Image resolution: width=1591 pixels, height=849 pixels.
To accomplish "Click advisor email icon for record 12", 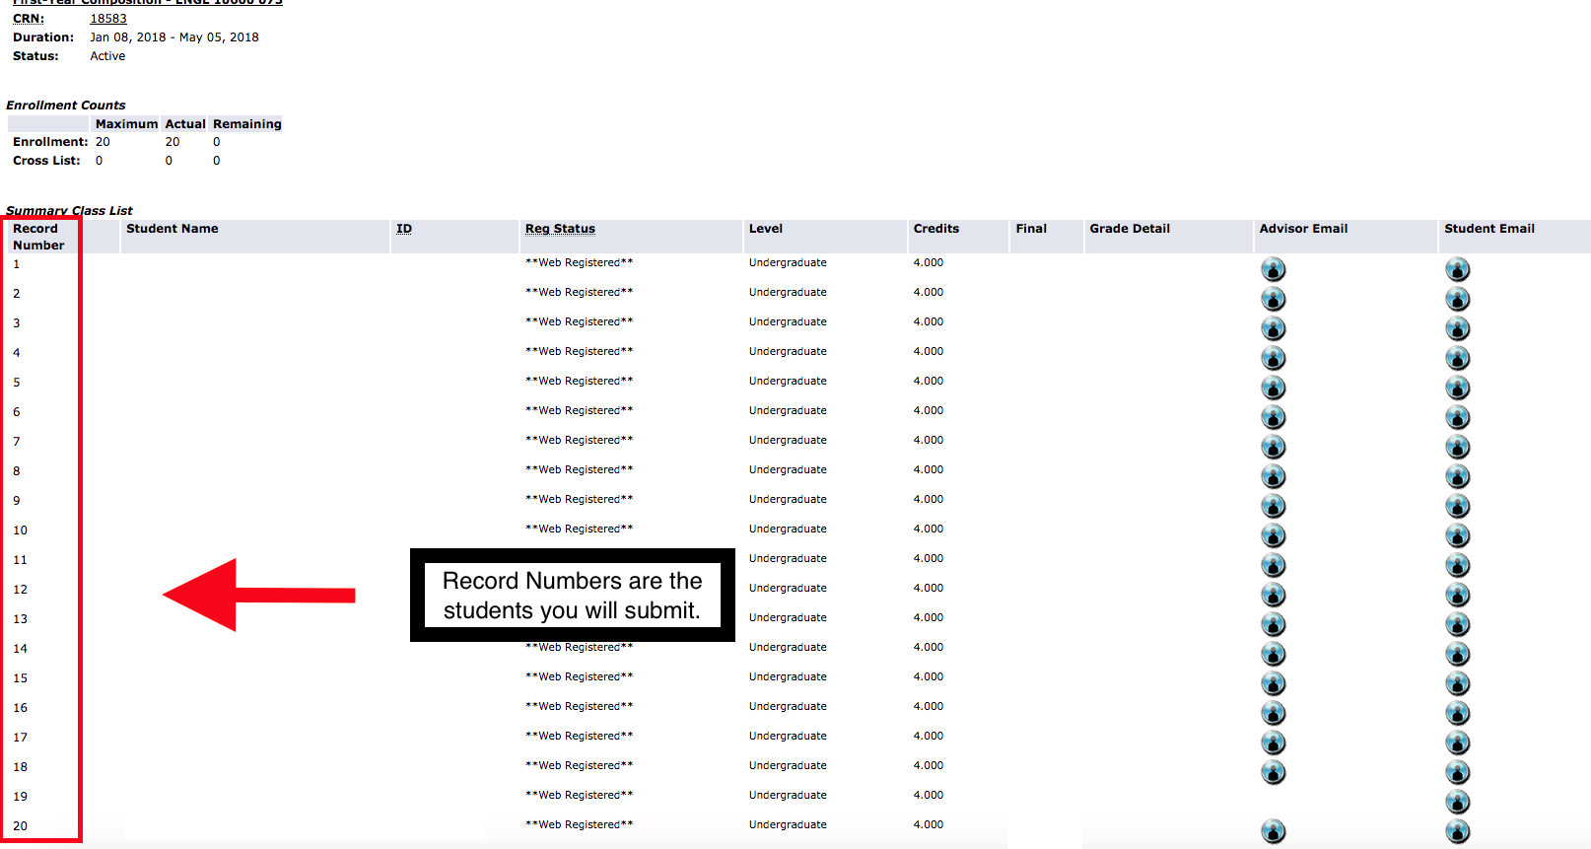I will point(1273,595).
